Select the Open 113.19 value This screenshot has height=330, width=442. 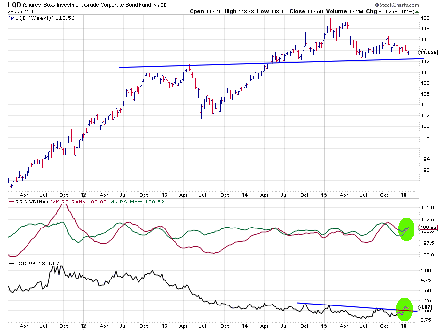[205, 12]
